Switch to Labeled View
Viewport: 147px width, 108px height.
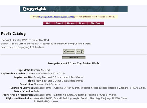click(74, 57)
